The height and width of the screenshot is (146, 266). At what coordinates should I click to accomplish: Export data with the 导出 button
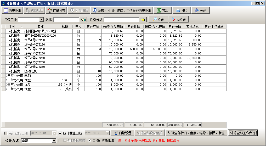(162, 10)
